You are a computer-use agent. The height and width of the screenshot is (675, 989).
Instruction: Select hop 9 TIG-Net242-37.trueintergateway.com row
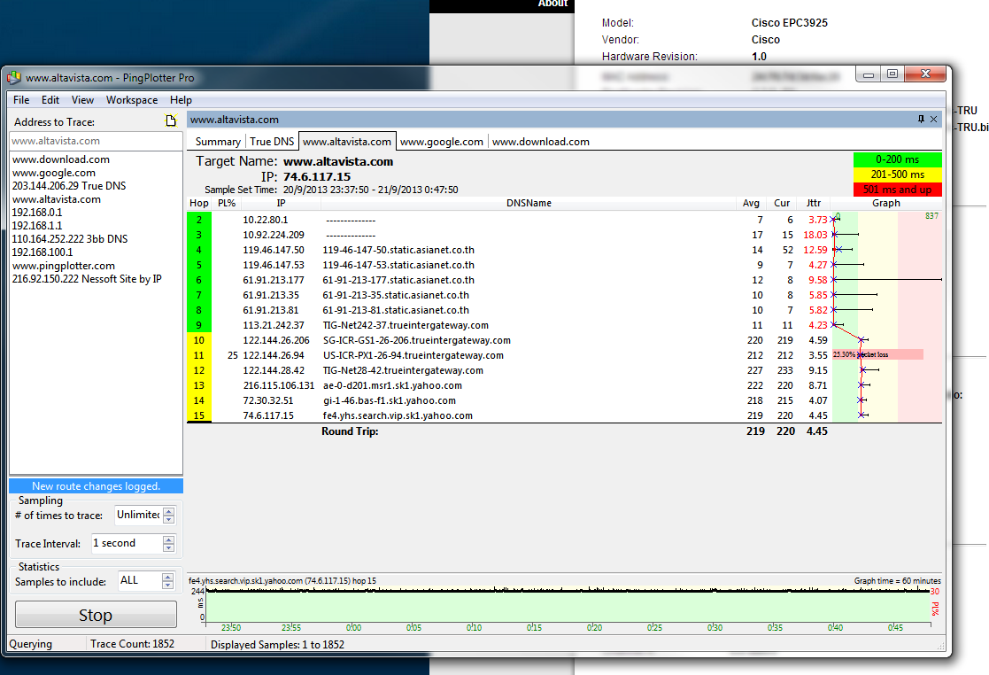[x=565, y=325]
